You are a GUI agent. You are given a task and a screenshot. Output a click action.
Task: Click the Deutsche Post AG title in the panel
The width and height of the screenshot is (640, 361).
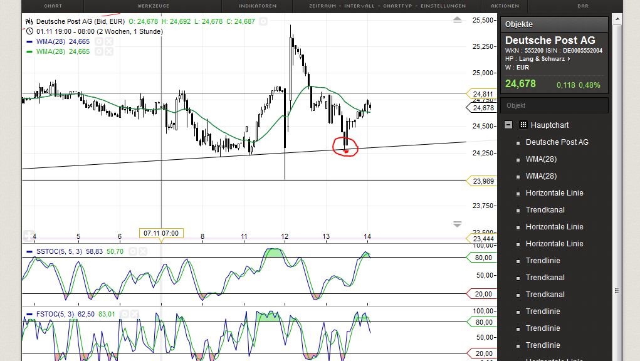(550, 40)
